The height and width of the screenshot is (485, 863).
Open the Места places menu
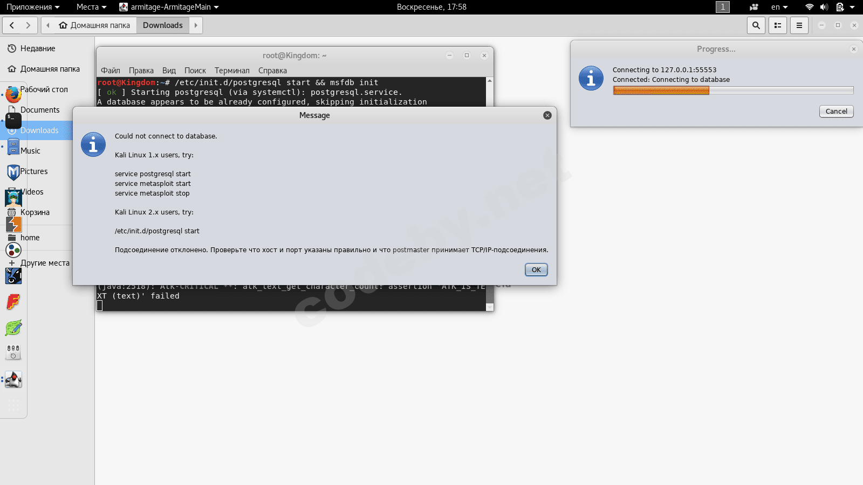coord(91,7)
